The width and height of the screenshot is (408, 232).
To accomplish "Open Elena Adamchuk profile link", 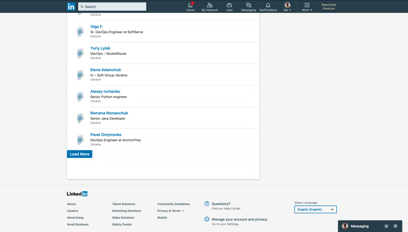I will 106,70.
